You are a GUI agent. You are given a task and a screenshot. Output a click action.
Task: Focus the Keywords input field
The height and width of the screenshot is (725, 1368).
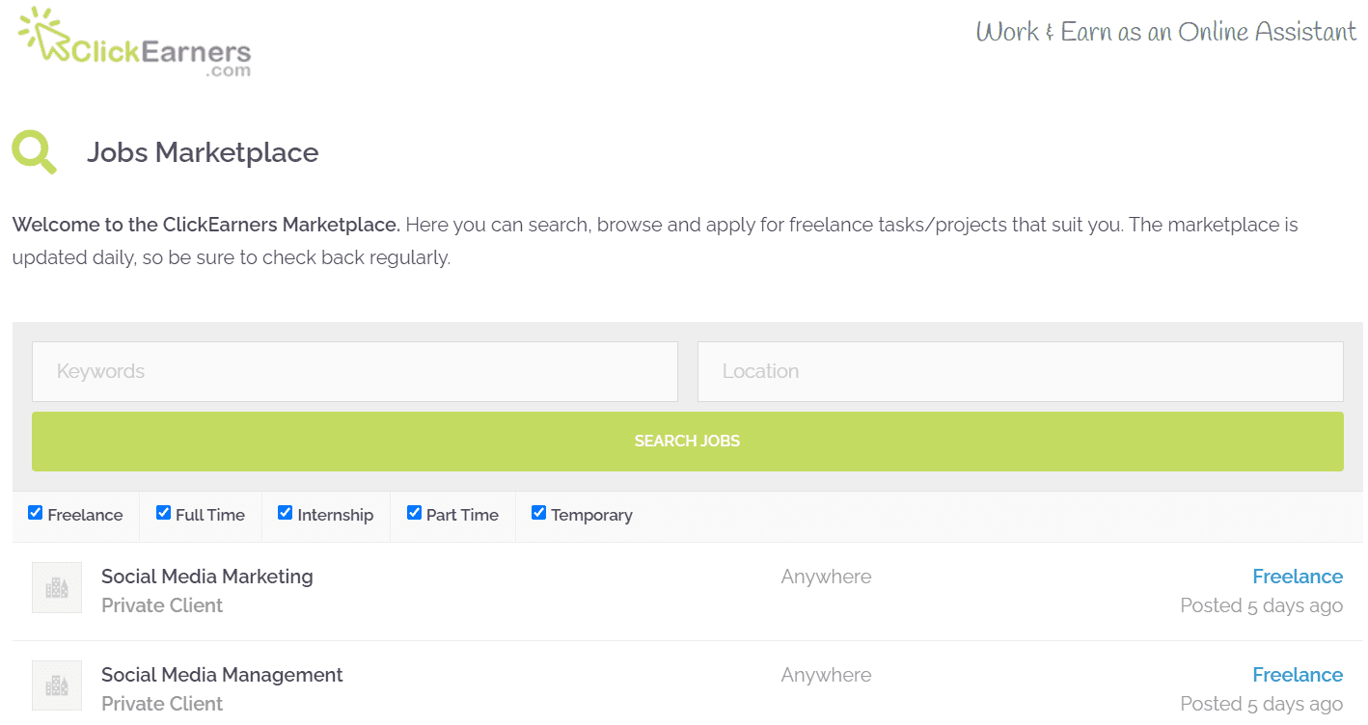pos(355,371)
